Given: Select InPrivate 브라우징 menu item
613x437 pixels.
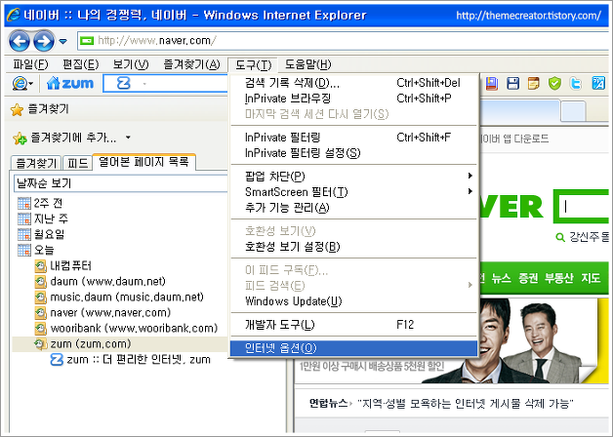Looking at the screenshot, I should (353, 99).
